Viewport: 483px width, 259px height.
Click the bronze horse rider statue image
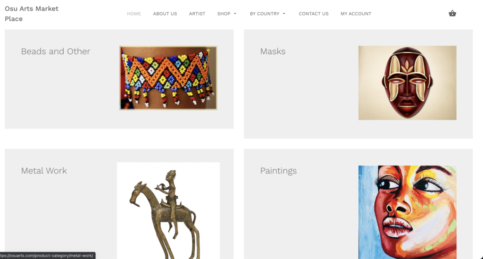pyautogui.click(x=168, y=211)
